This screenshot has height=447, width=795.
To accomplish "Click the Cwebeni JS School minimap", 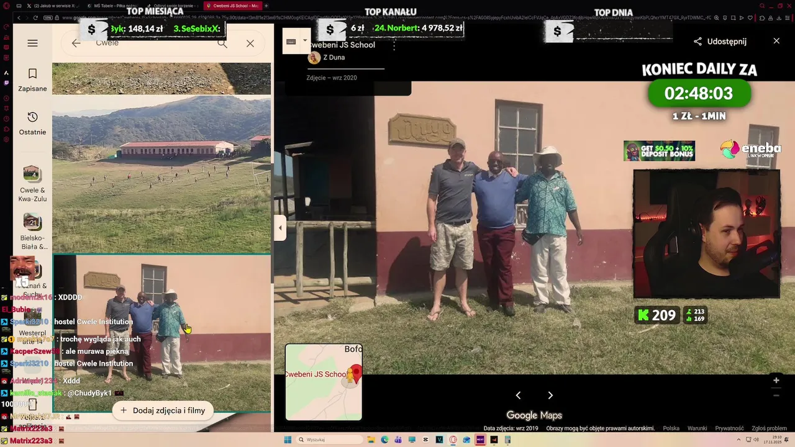I will (x=324, y=382).
